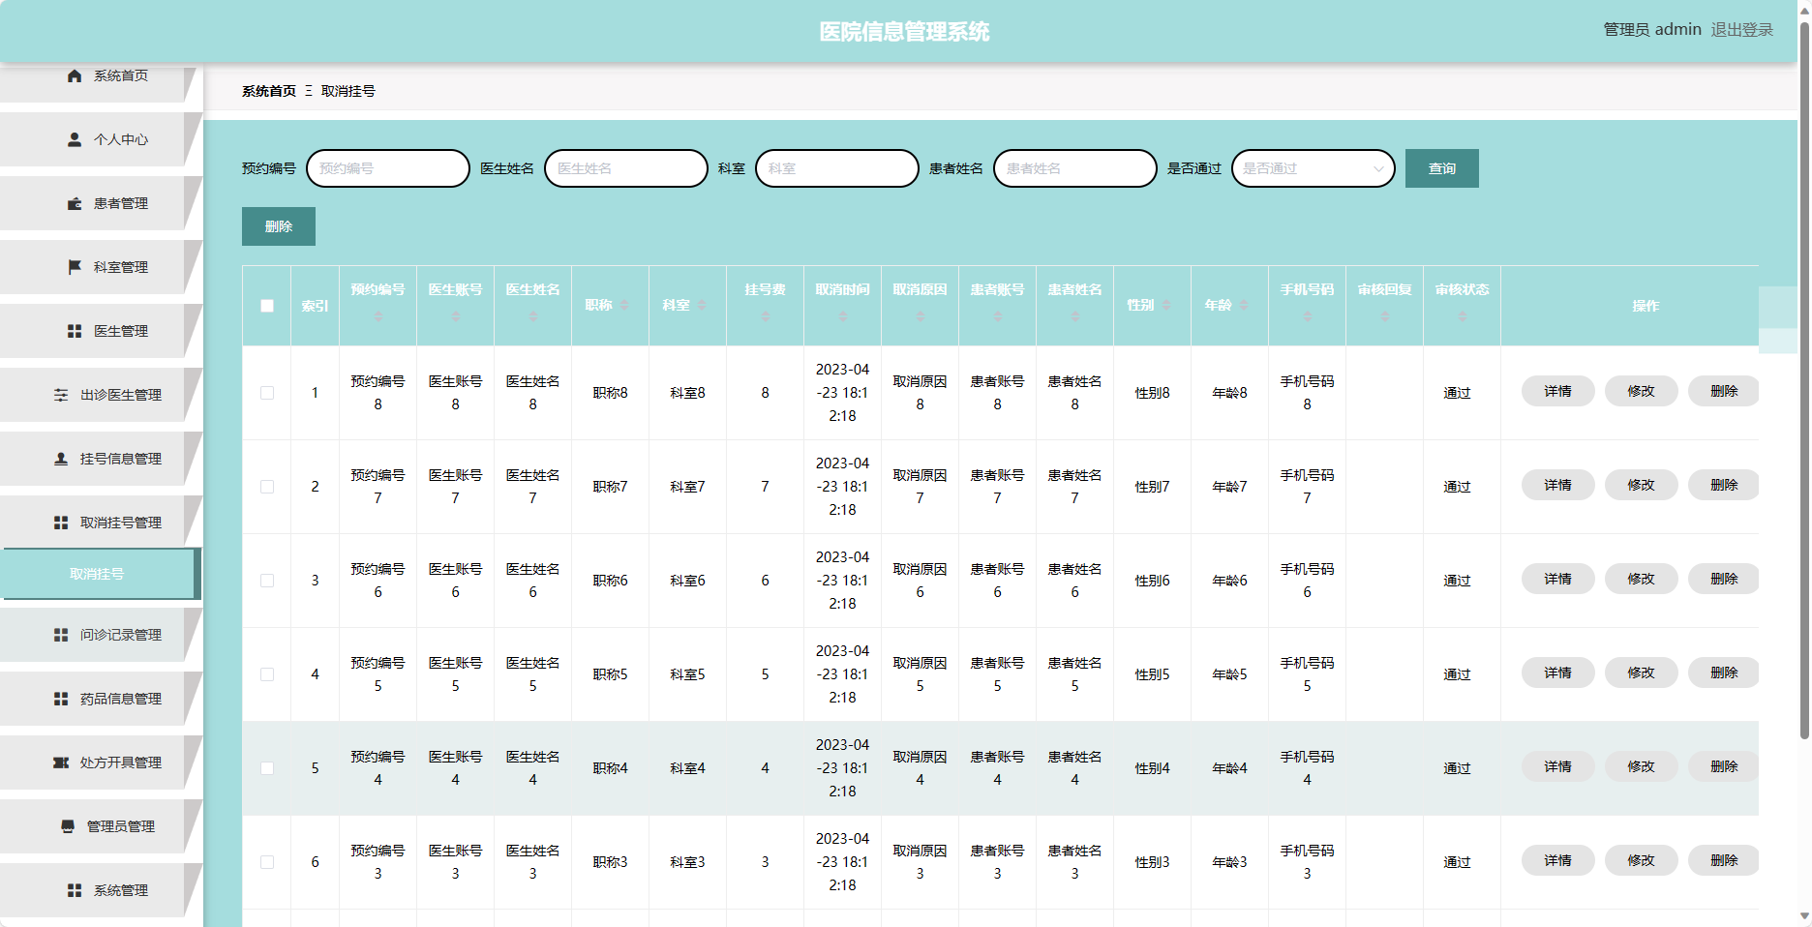The height and width of the screenshot is (927, 1812).
Task: Click the 查询 search button
Action: (1442, 168)
